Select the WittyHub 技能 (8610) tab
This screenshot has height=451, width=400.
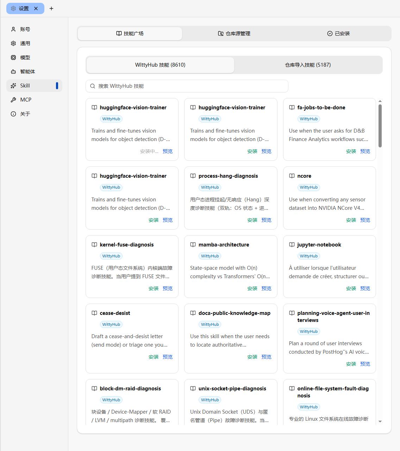click(x=160, y=65)
